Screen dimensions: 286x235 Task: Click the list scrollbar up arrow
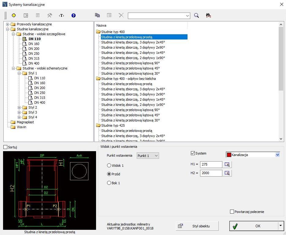pos(281,24)
